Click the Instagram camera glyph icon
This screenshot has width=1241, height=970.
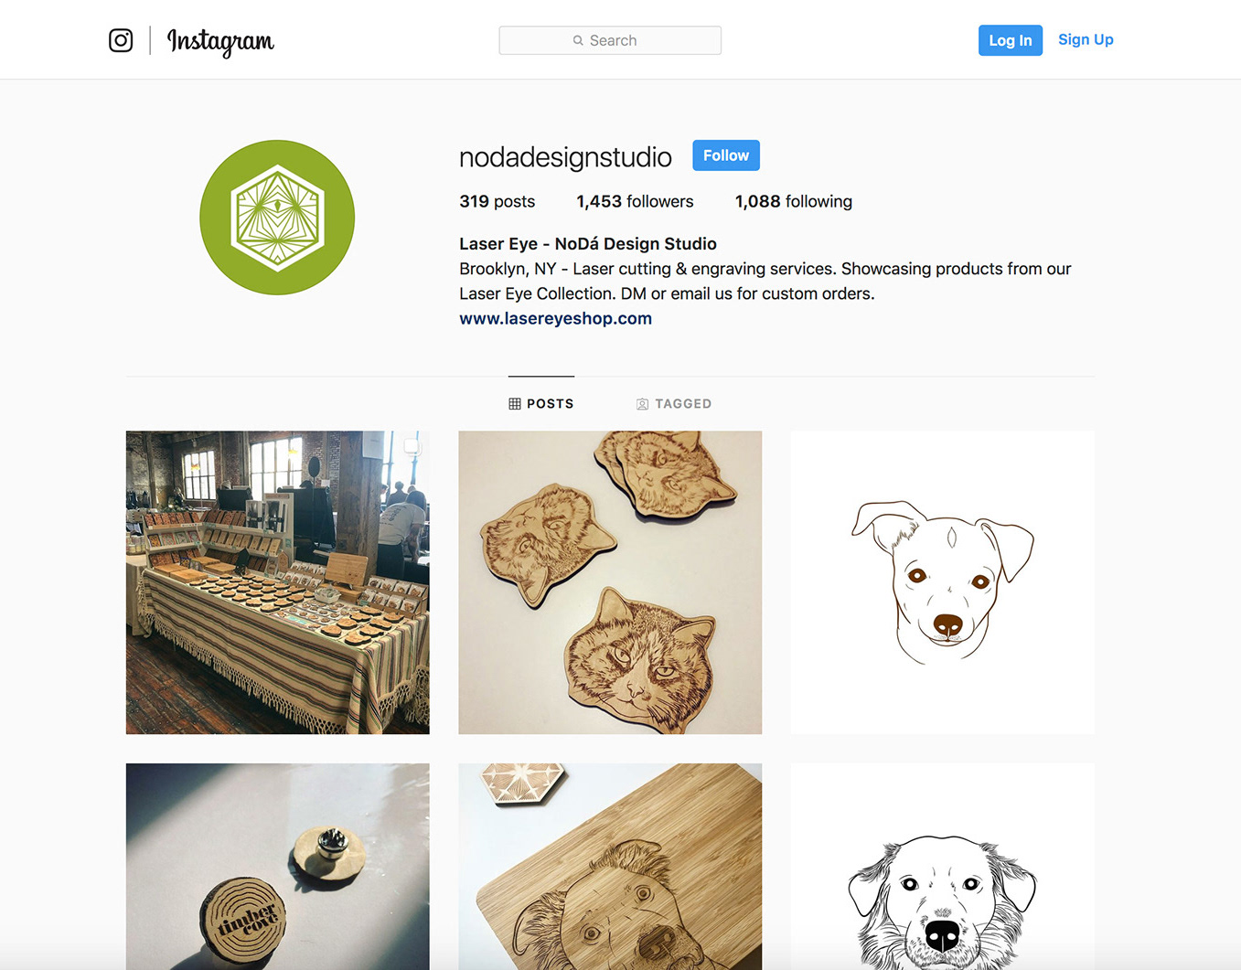click(x=121, y=40)
